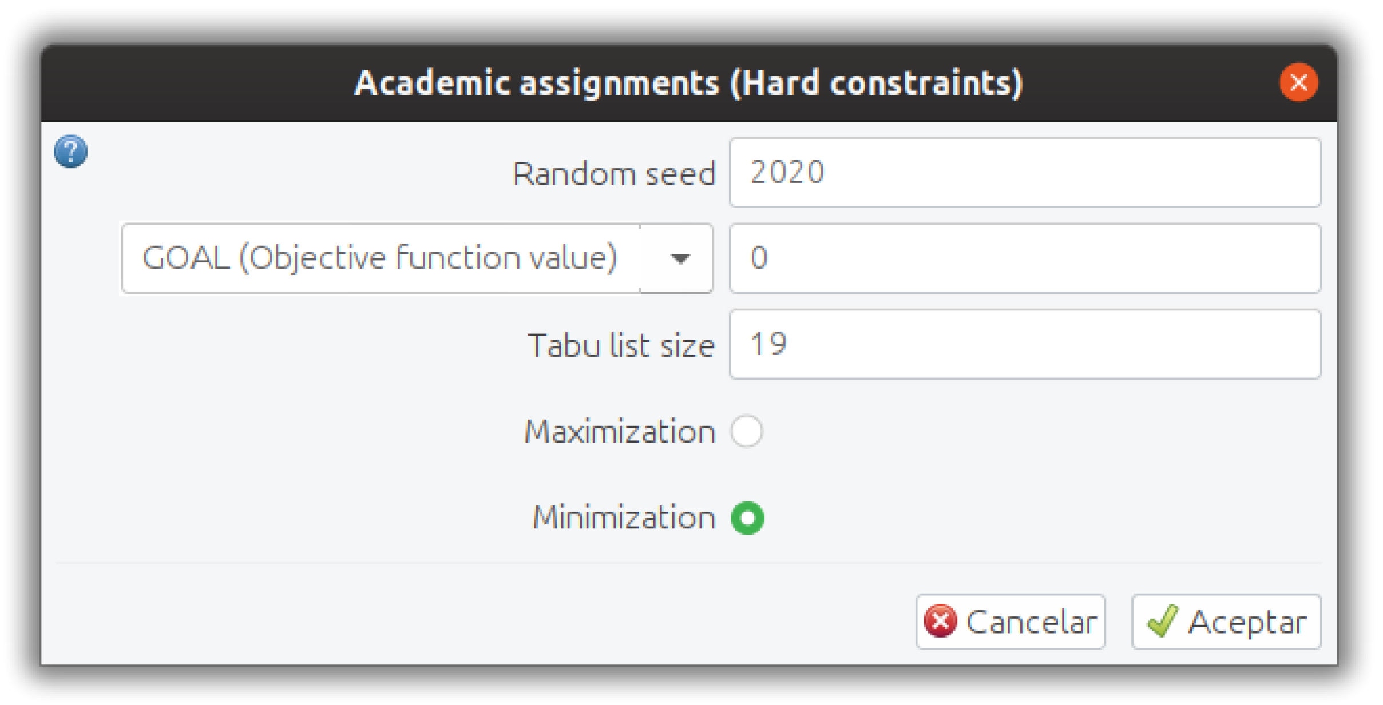Click the Tabu list size label
1383x705 pixels.
click(x=621, y=345)
